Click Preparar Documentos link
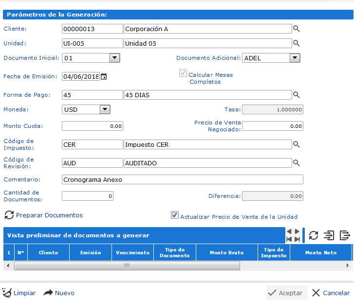354x301 pixels. coord(49,215)
